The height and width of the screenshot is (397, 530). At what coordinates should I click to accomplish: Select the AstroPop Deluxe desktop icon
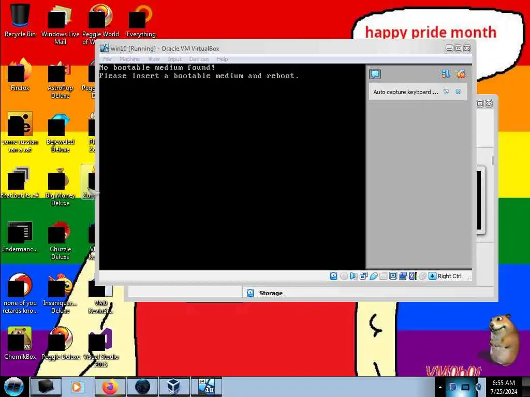[60, 79]
